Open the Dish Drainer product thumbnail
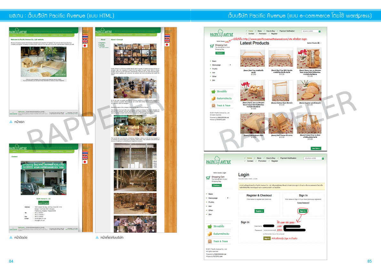 [x=281, y=123]
